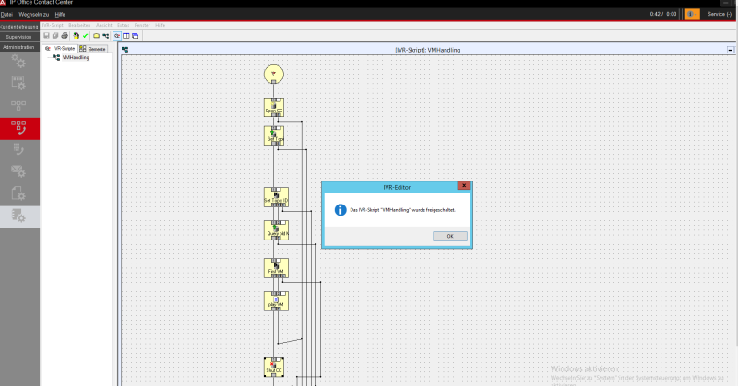Select the yellow start circle node

(x=273, y=74)
